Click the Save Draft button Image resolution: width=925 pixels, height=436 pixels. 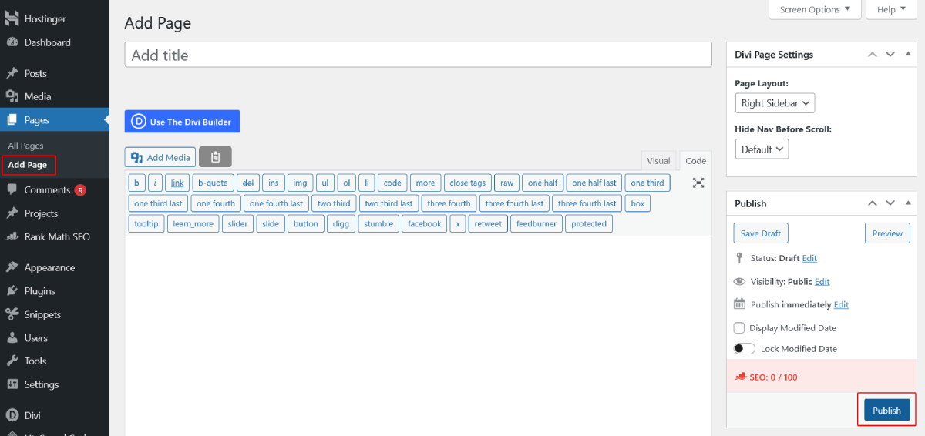761,233
